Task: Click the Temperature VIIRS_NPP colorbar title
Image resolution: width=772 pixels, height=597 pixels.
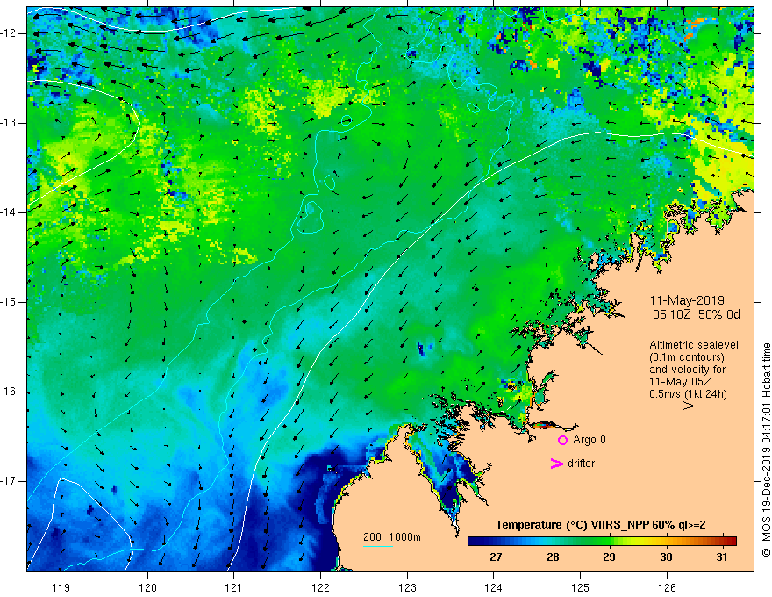Action: pyautogui.click(x=600, y=525)
